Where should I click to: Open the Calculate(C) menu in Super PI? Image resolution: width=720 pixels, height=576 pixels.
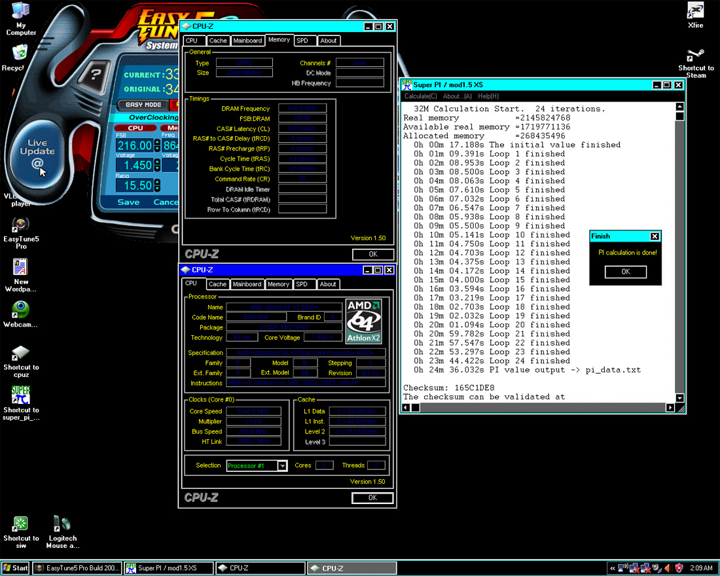coord(420,96)
